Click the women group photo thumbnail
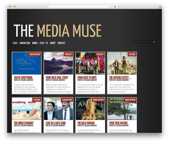The height and width of the screenshot is (143, 169). (x=122, y=63)
